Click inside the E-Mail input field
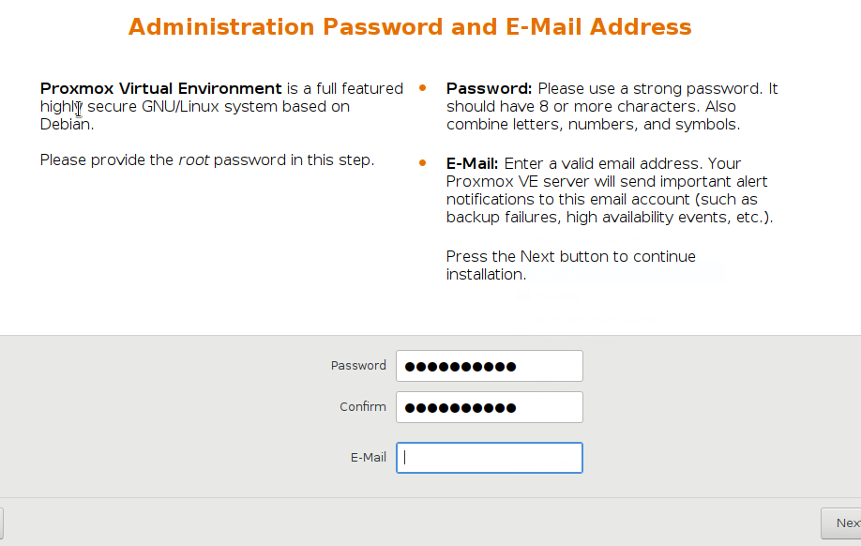The width and height of the screenshot is (861, 546). click(x=490, y=458)
